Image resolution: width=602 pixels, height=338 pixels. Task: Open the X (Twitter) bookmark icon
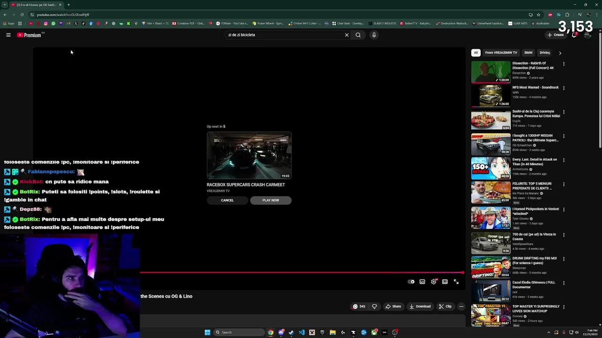pos(76,23)
